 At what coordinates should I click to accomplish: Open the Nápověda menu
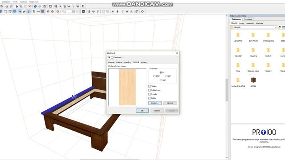point(34,2)
